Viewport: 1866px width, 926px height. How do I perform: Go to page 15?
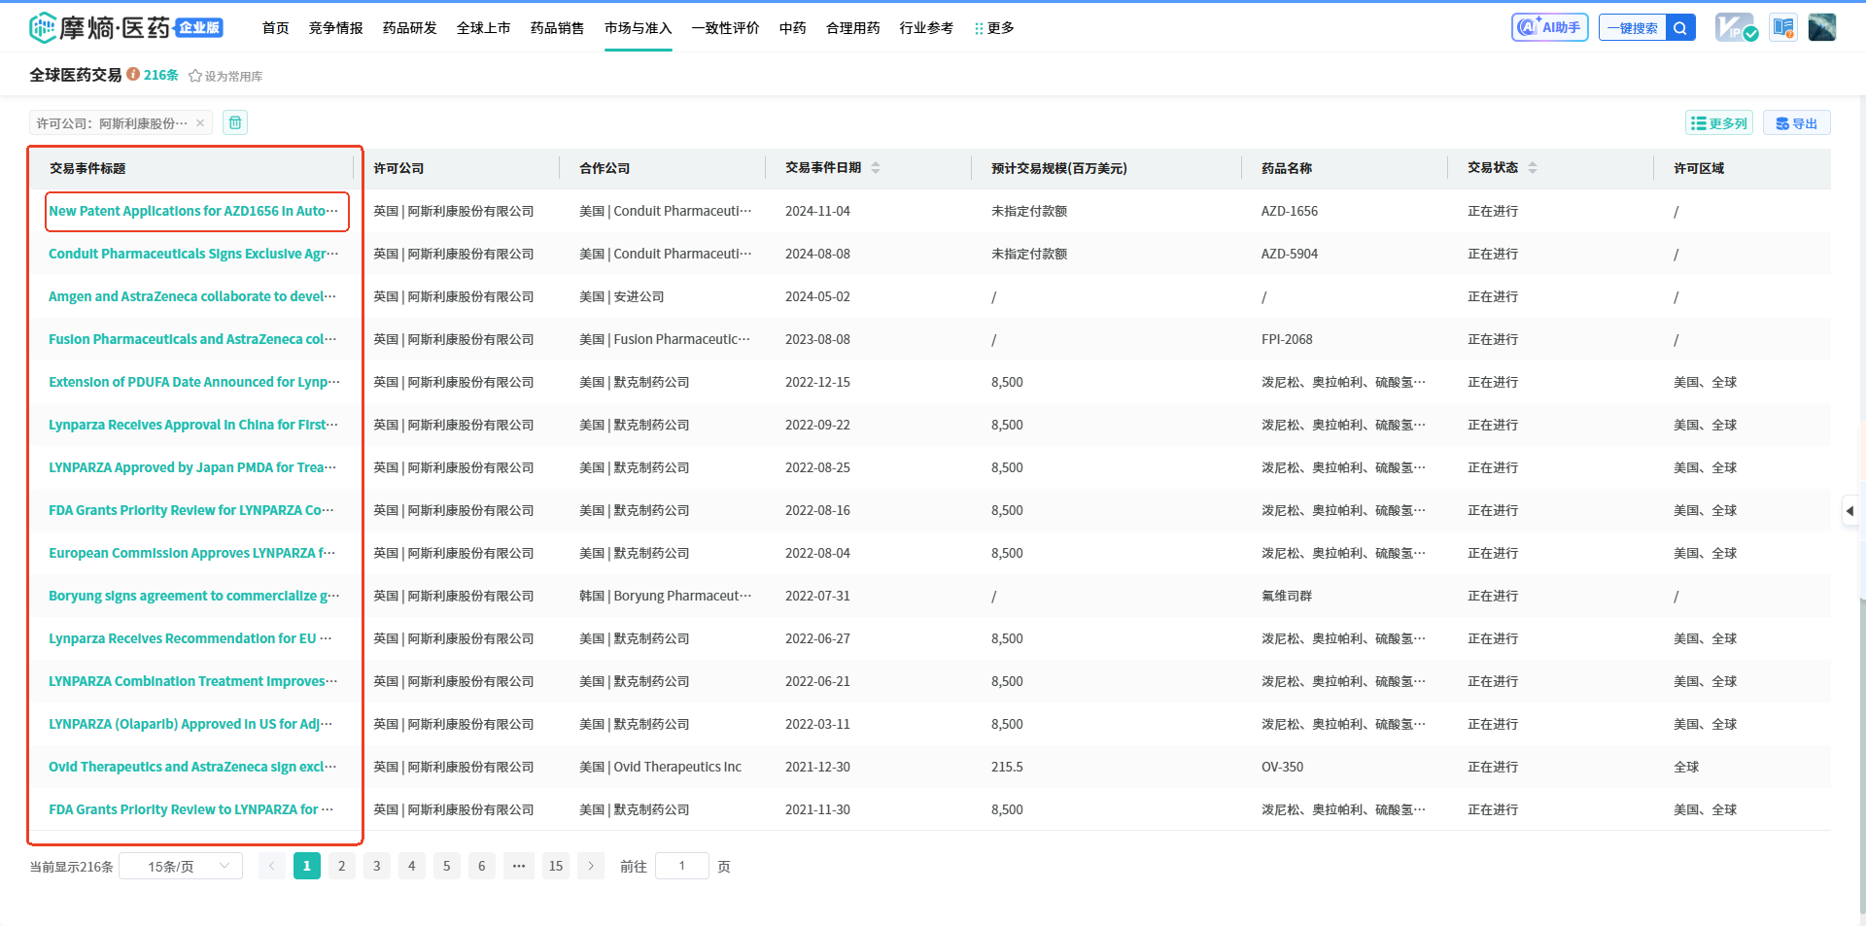click(x=556, y=866)
